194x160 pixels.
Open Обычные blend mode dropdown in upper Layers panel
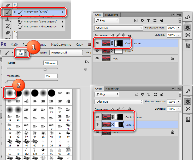118,28
